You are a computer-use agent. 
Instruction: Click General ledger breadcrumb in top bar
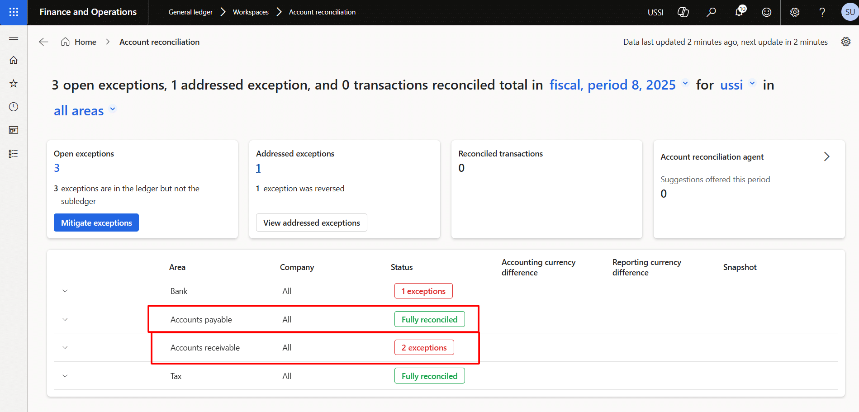(190, 12)
